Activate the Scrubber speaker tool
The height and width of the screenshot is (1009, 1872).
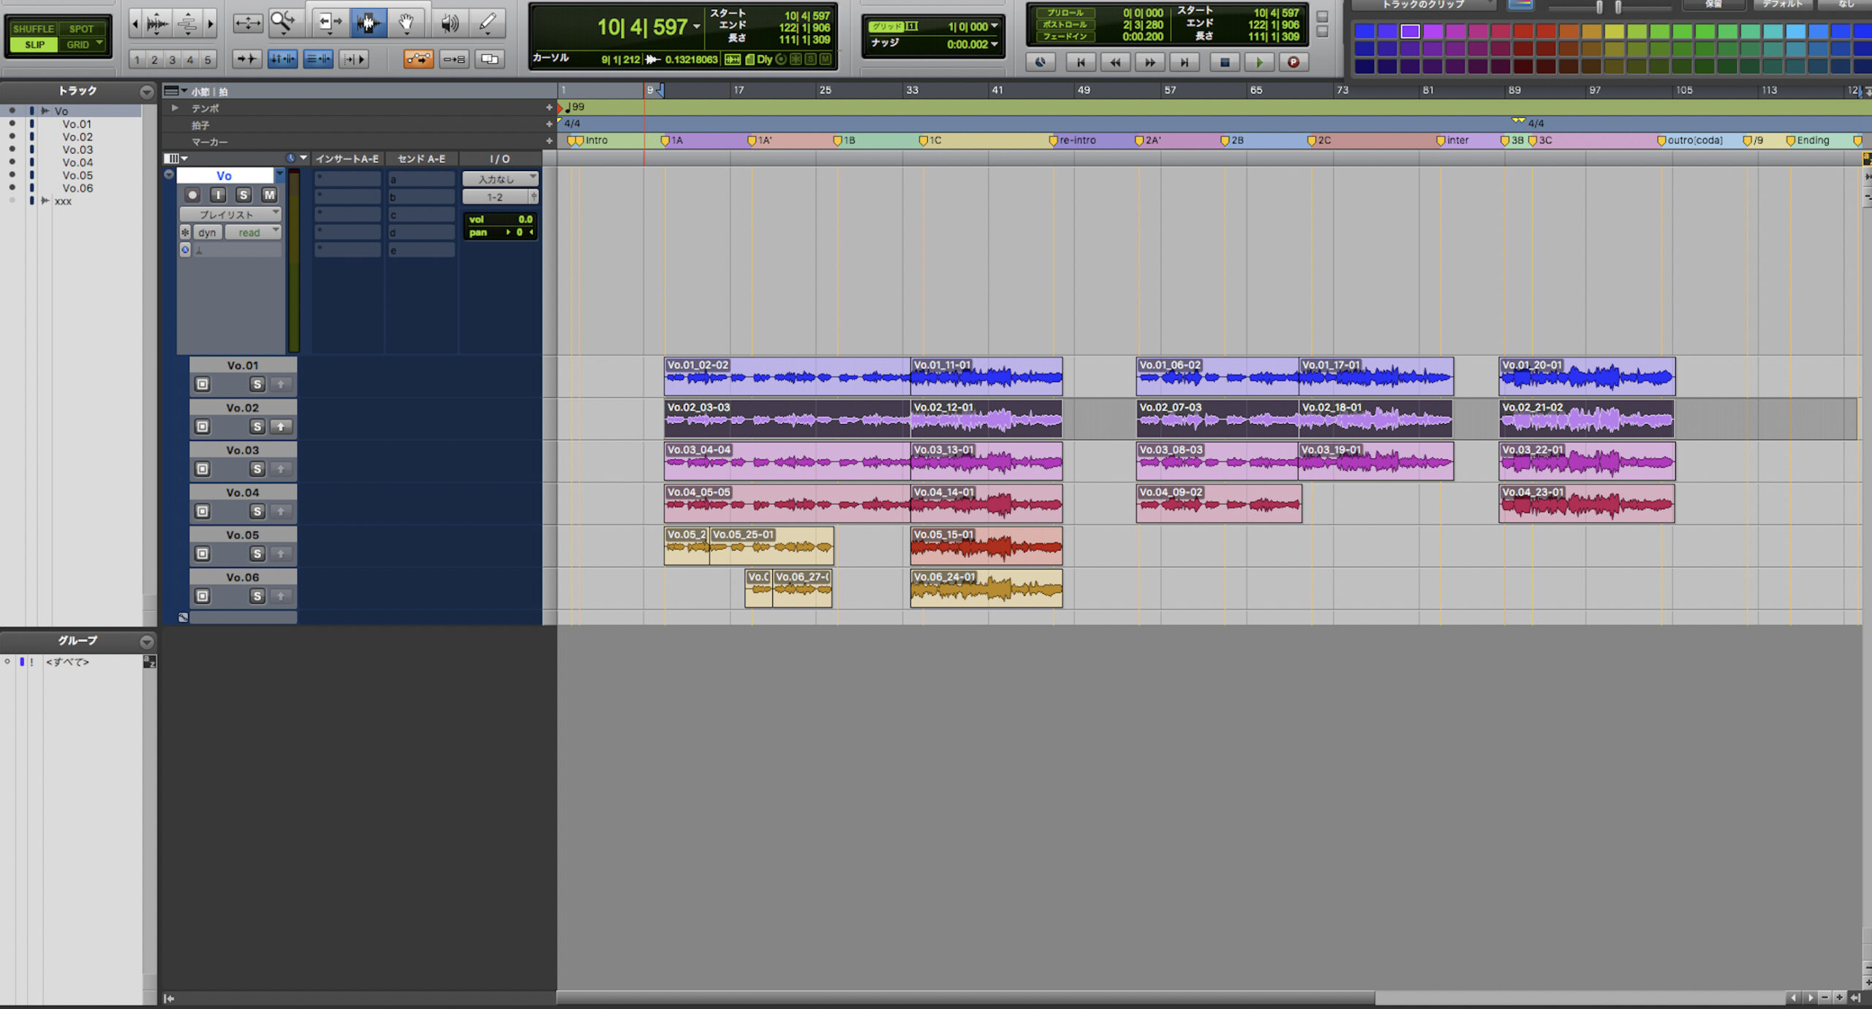pos(450,23)
